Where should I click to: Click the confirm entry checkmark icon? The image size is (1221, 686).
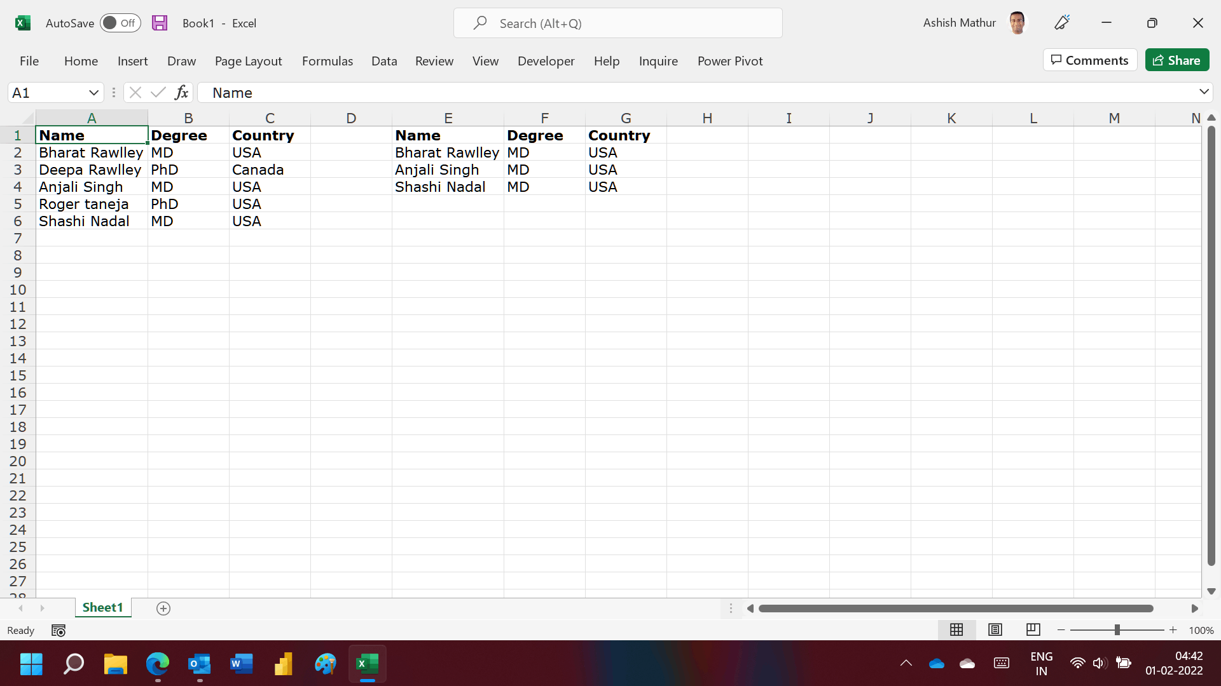point(158,93)
